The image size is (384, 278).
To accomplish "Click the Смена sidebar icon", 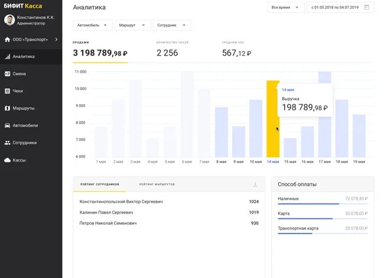I will 7,74.
